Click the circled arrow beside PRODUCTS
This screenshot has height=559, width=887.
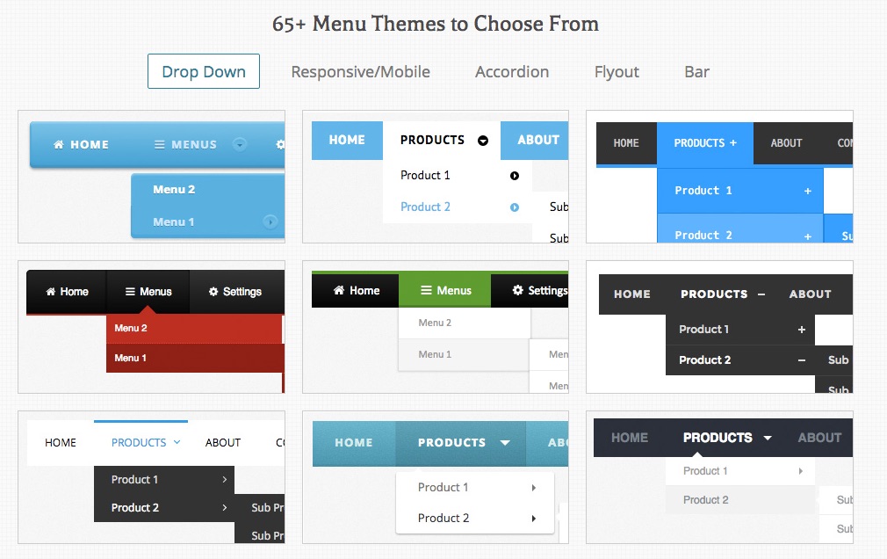[482, 140]
